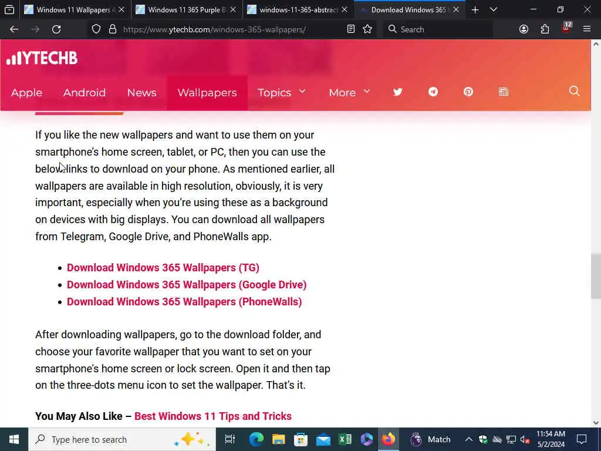
Task: Open YTECHB Telegram icon link
Action: point(433,92)
